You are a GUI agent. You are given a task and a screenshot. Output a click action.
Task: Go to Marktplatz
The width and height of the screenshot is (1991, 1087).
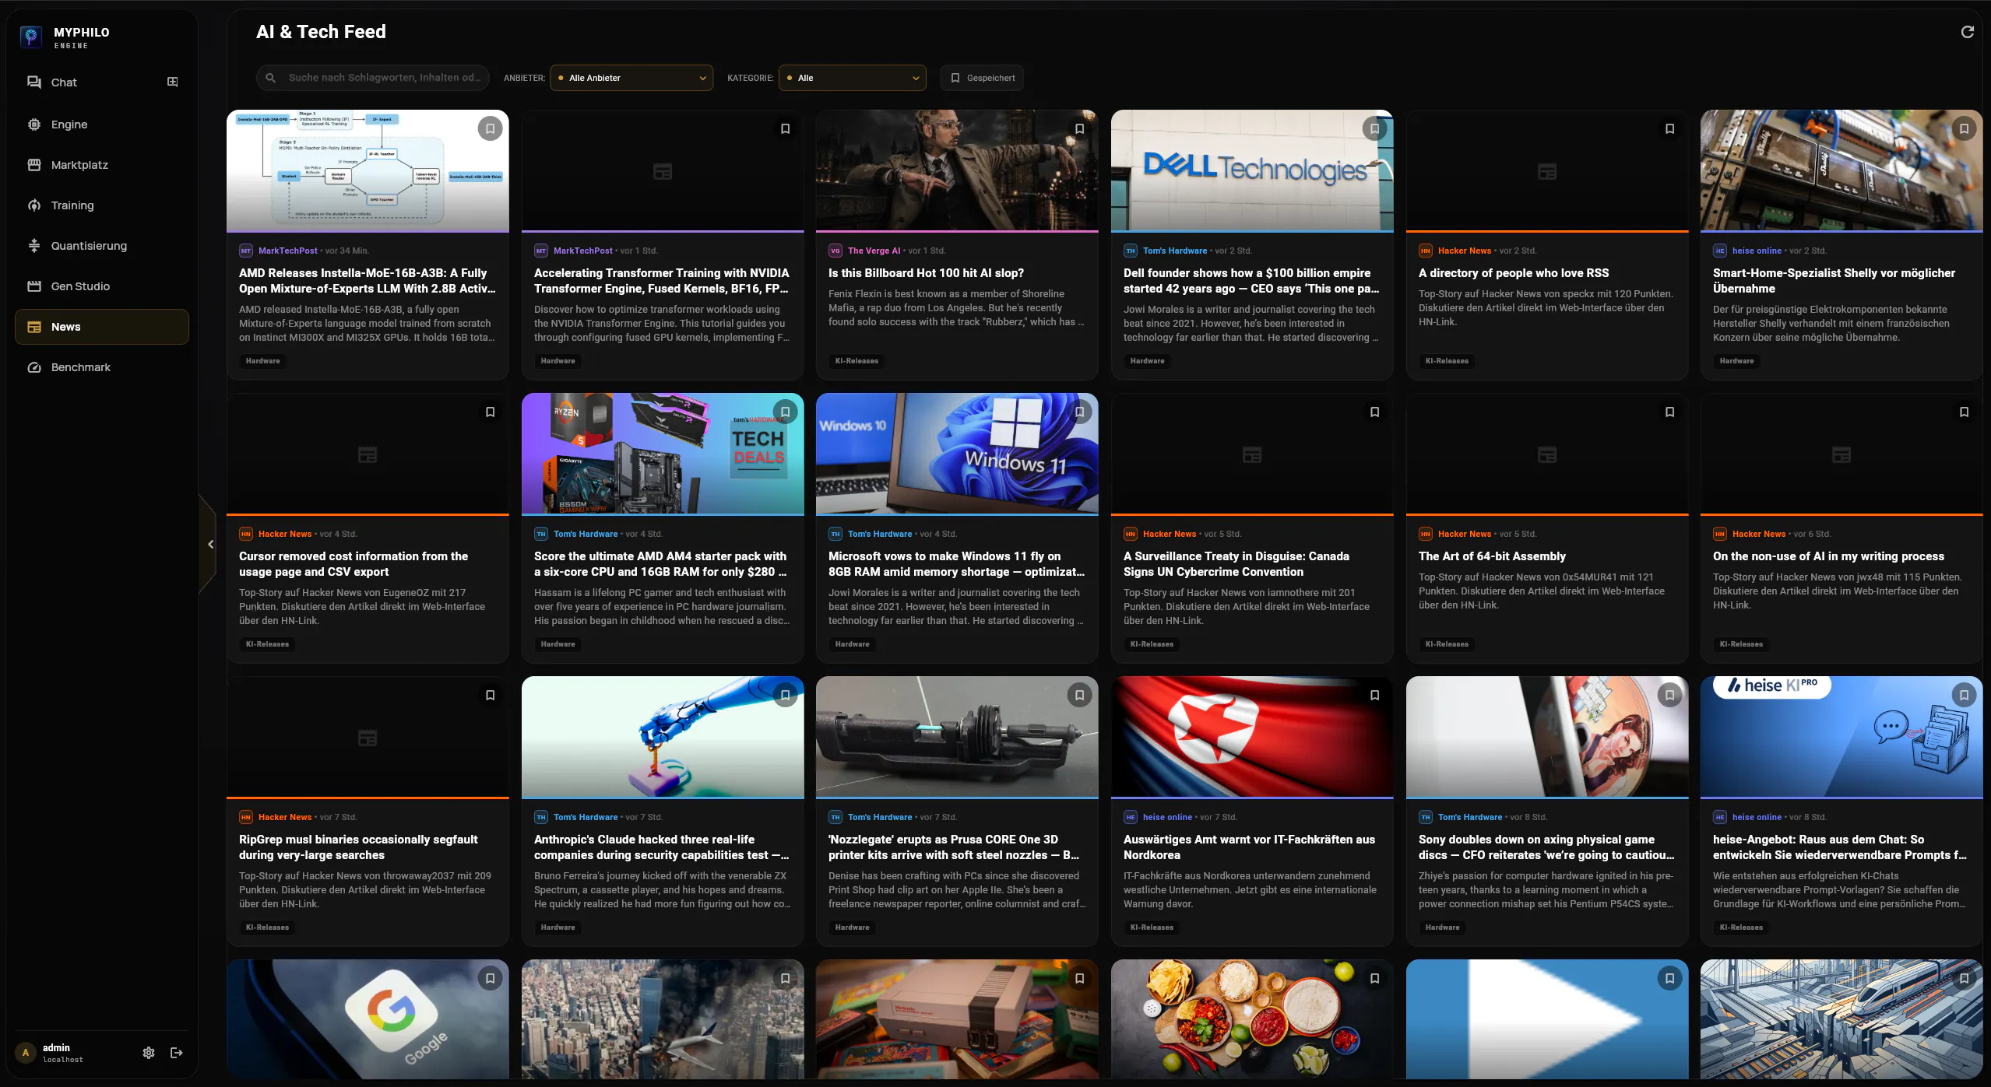(102, 165)
